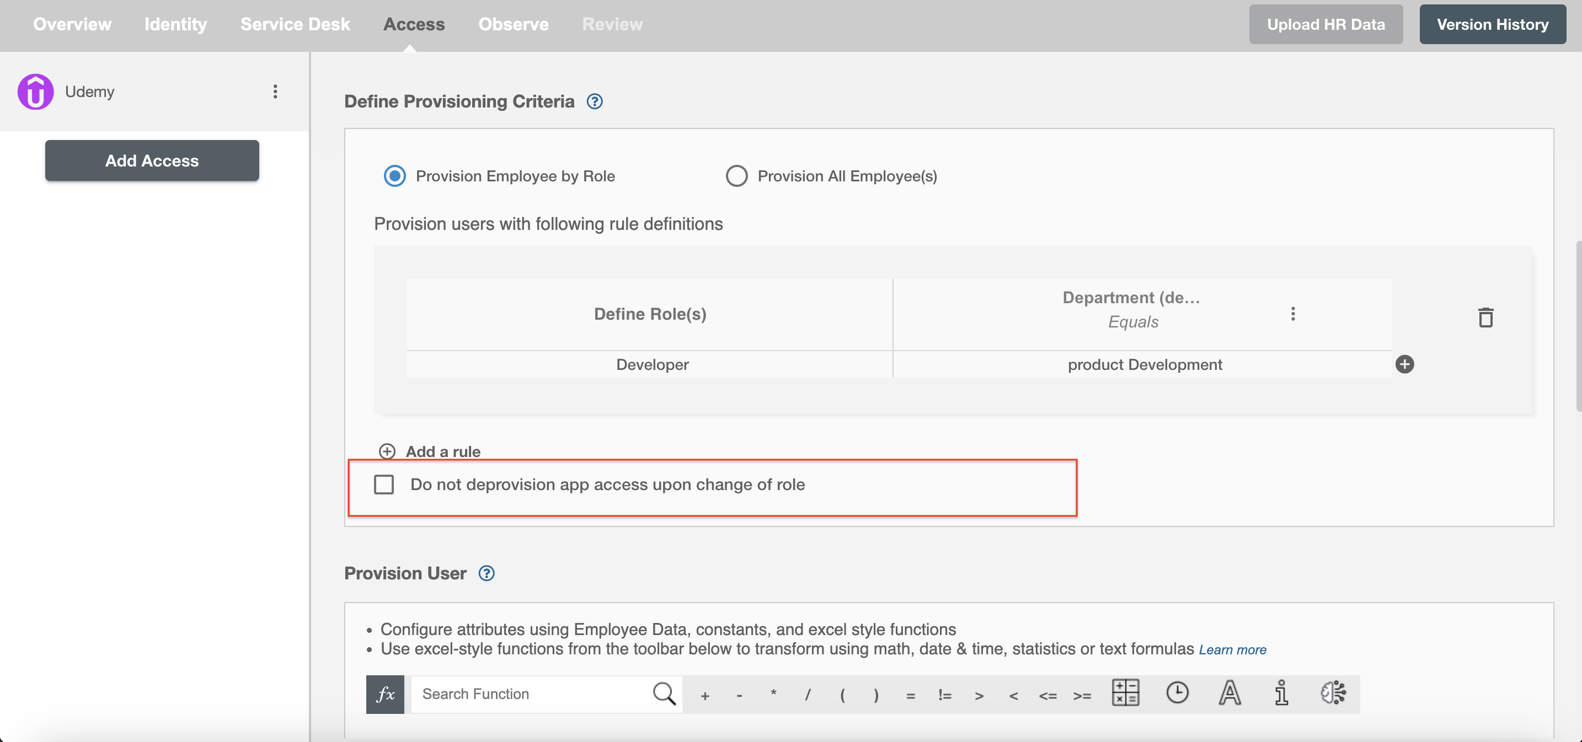Insert the less-than operator

click(1014, 696)
